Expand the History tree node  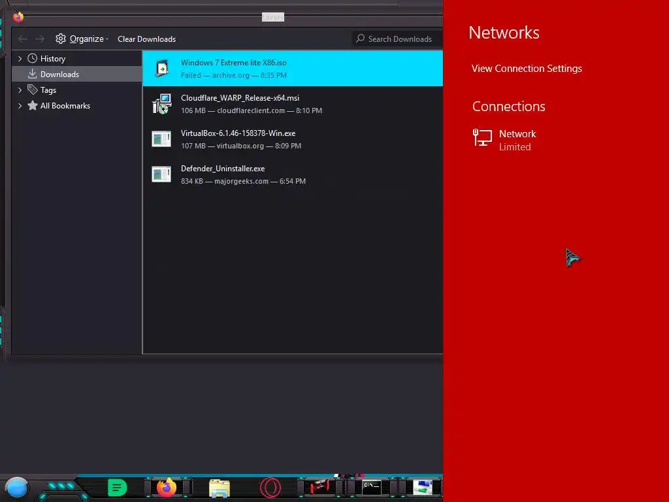click(x=20, y=58)
